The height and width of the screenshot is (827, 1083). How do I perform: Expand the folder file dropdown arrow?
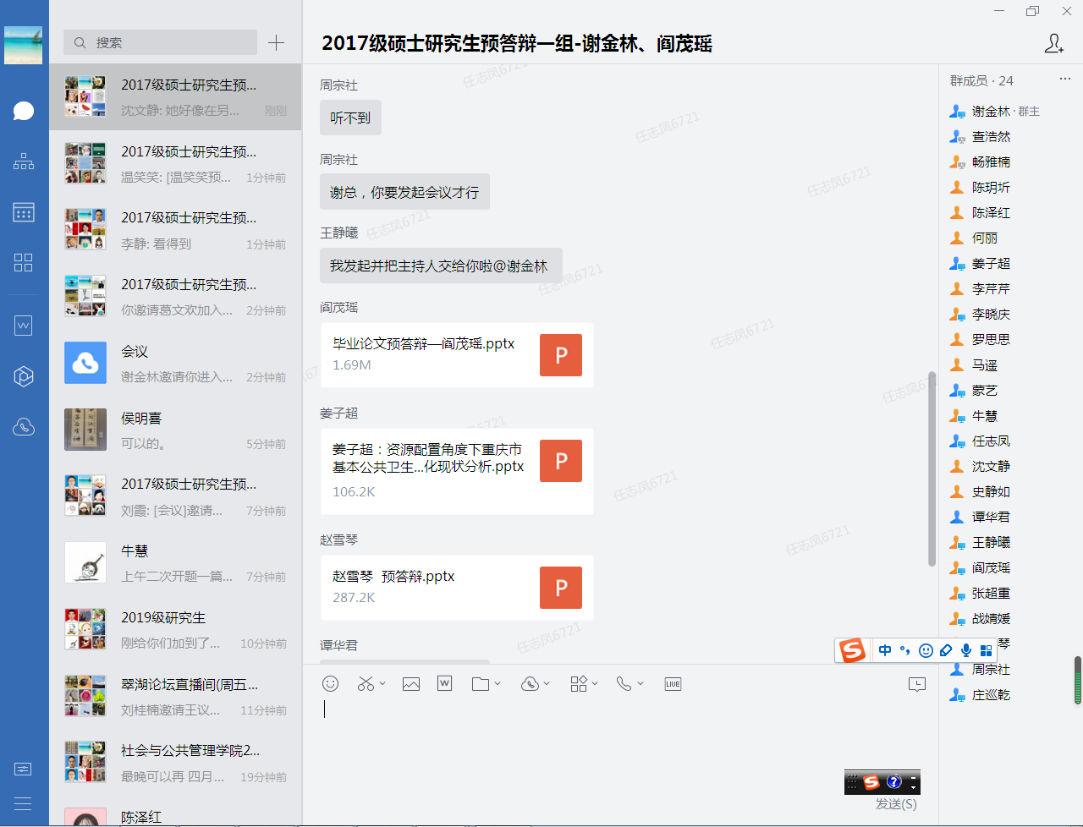tap(498, 684)
